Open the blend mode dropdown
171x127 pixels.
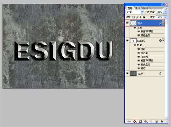coord(135,12)
